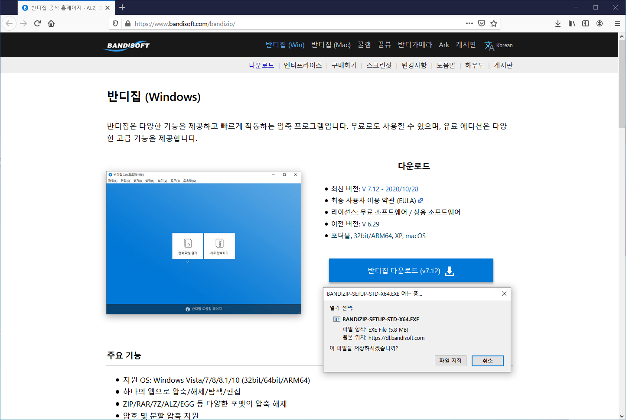The width and height of the screenshot is (626, 420).
Task: Select the 엔터프라이즈 sub-menu tab
Action: [x=303, y=65]
